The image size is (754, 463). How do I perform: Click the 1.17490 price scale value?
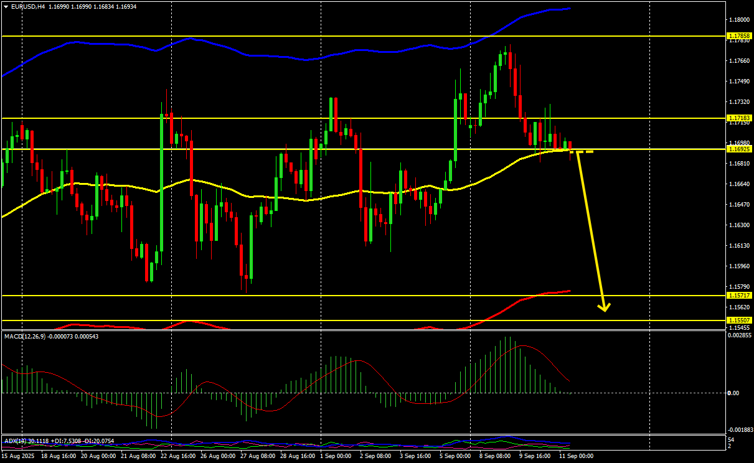click(x=740, y=81)
